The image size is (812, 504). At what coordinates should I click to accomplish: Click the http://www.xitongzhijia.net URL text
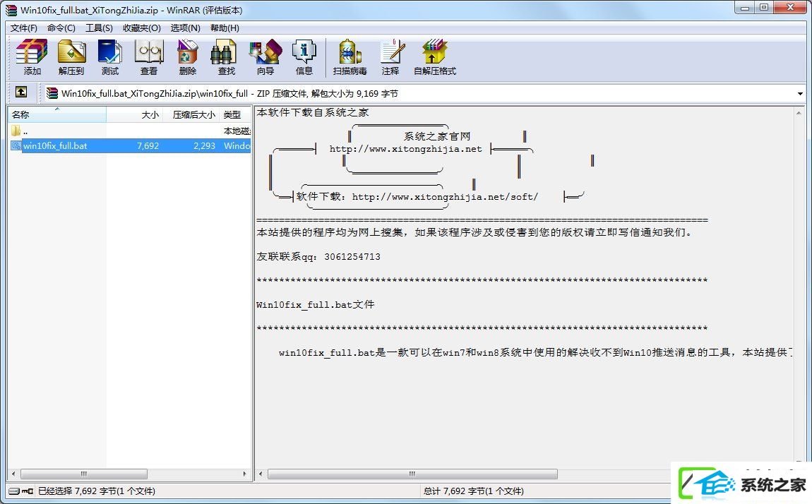[x=405, y=149]
